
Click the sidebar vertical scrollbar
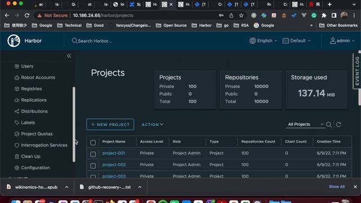[x=74, y=124]
